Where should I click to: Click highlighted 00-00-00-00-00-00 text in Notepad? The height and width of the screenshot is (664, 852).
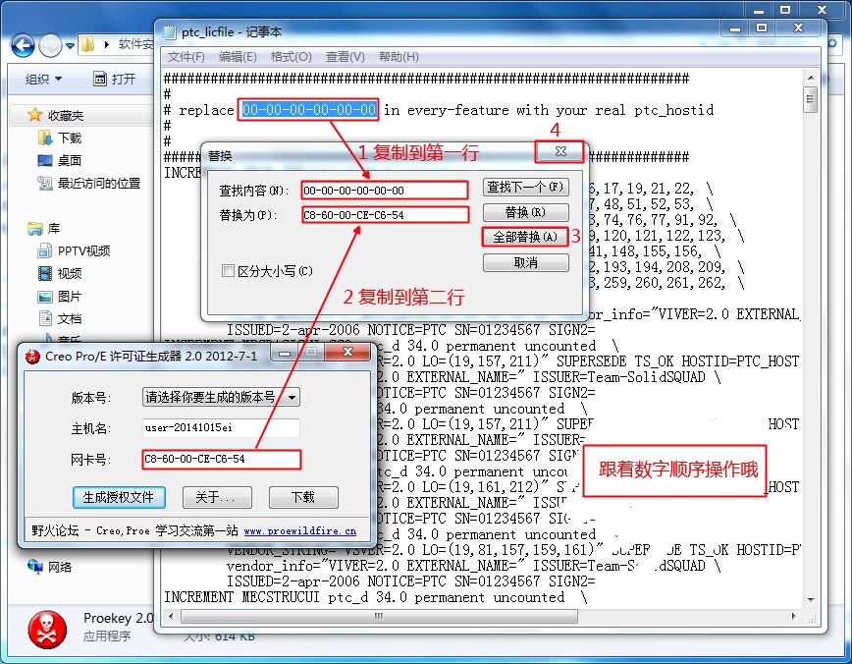pos(308,110)
